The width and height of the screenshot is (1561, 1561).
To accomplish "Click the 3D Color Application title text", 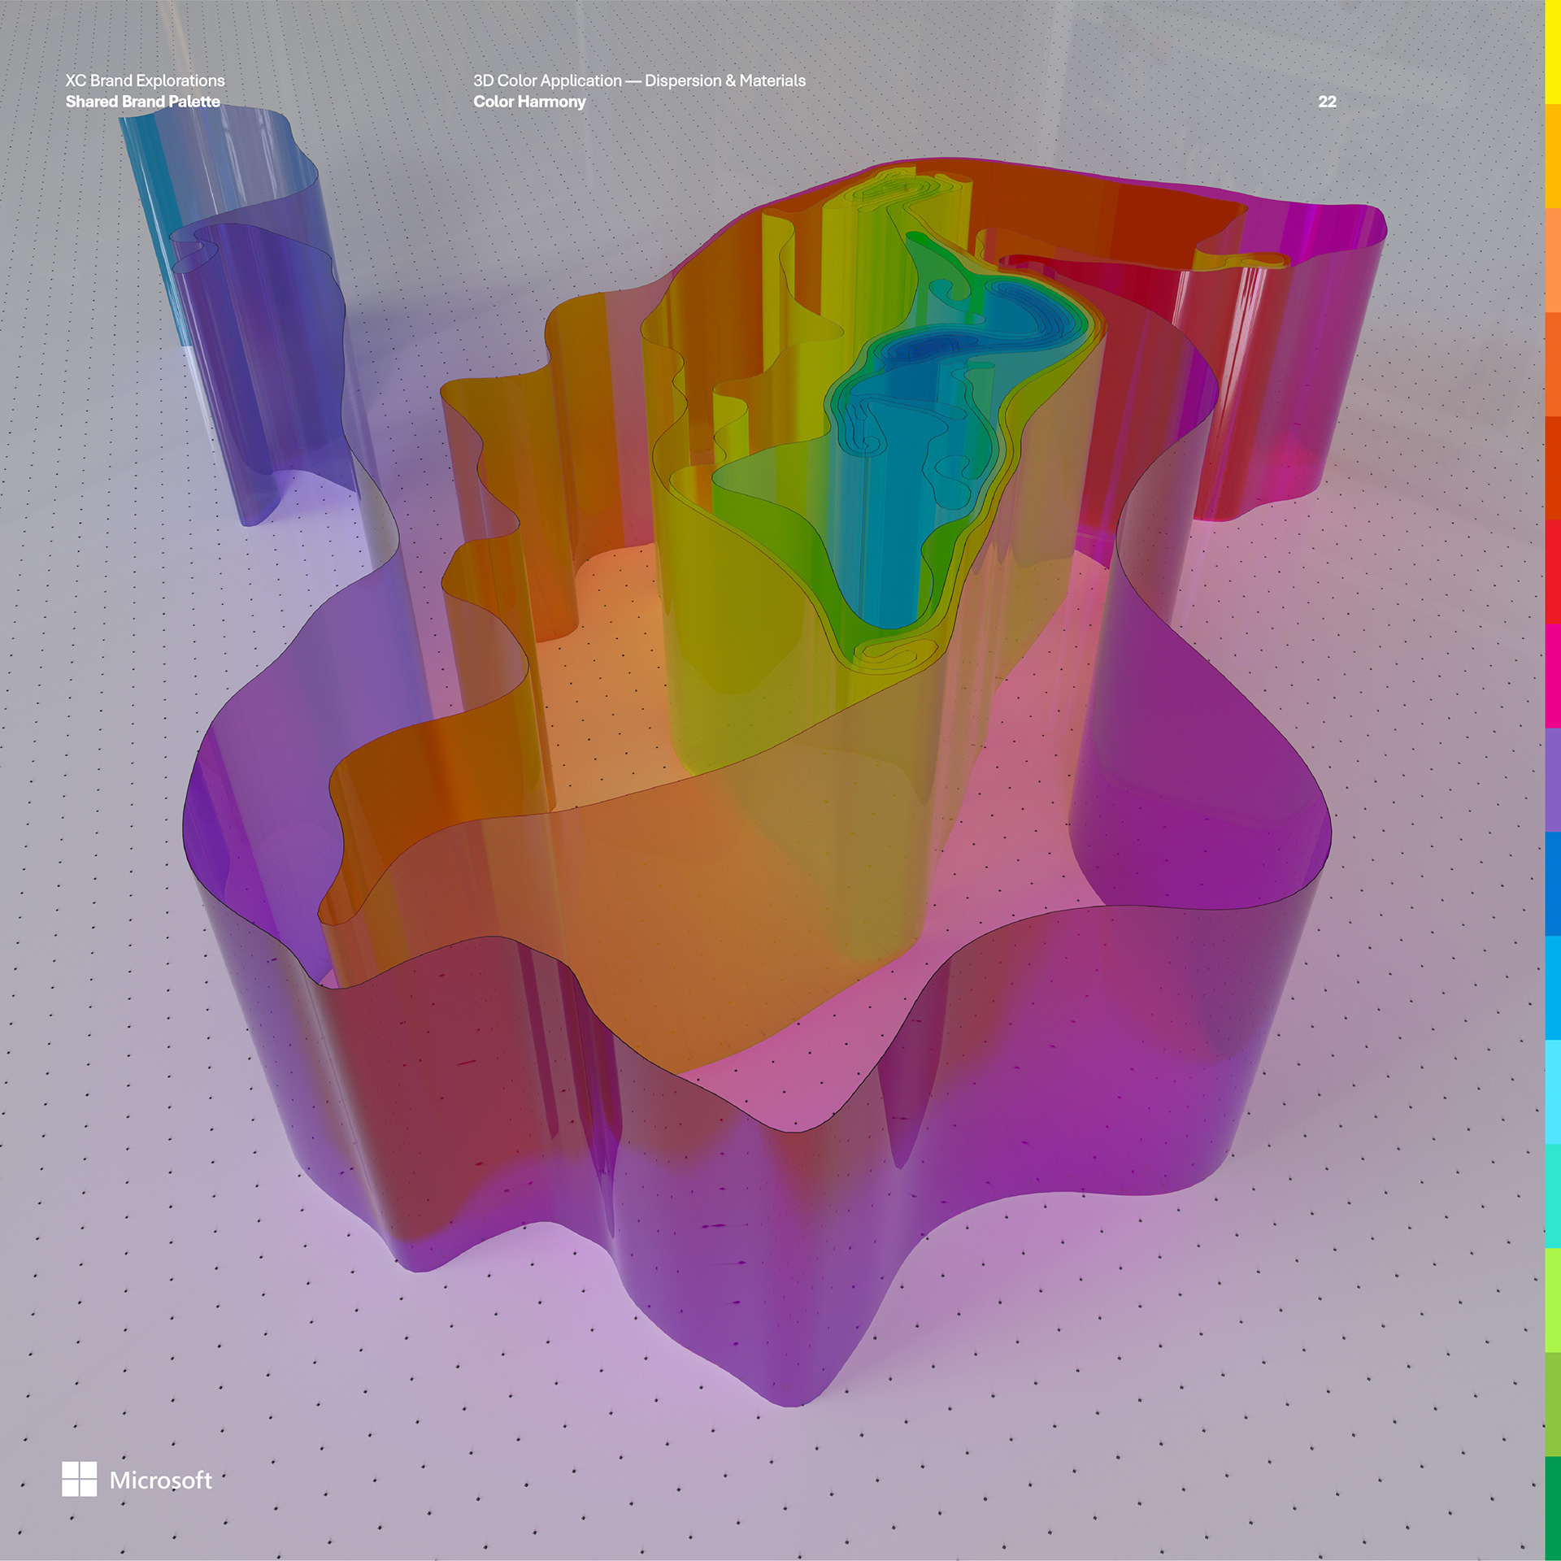I will (639, 80).
